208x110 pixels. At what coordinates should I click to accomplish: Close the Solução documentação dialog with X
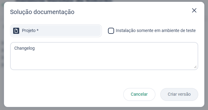[194, 10]
